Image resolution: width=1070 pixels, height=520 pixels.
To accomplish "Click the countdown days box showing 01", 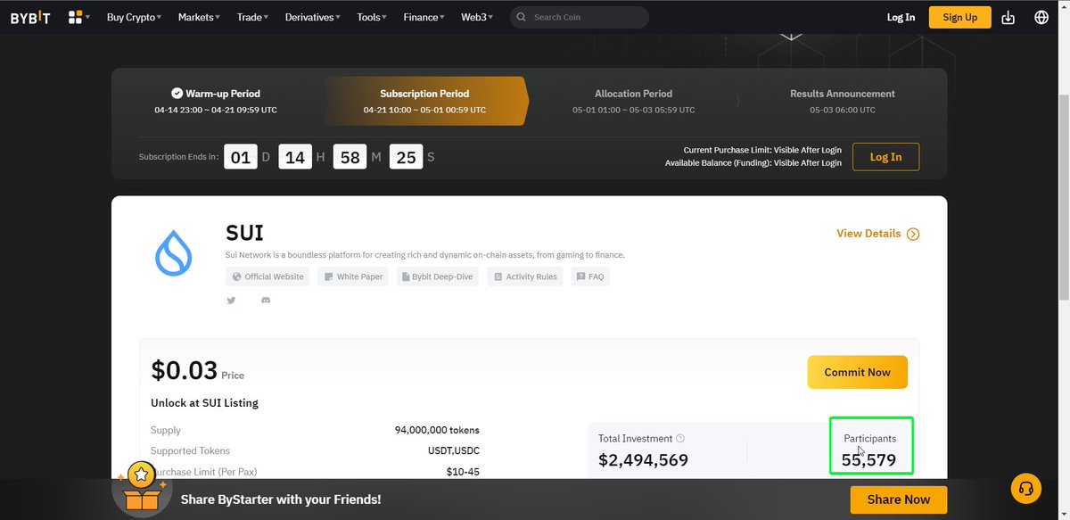I will [240, 157].
